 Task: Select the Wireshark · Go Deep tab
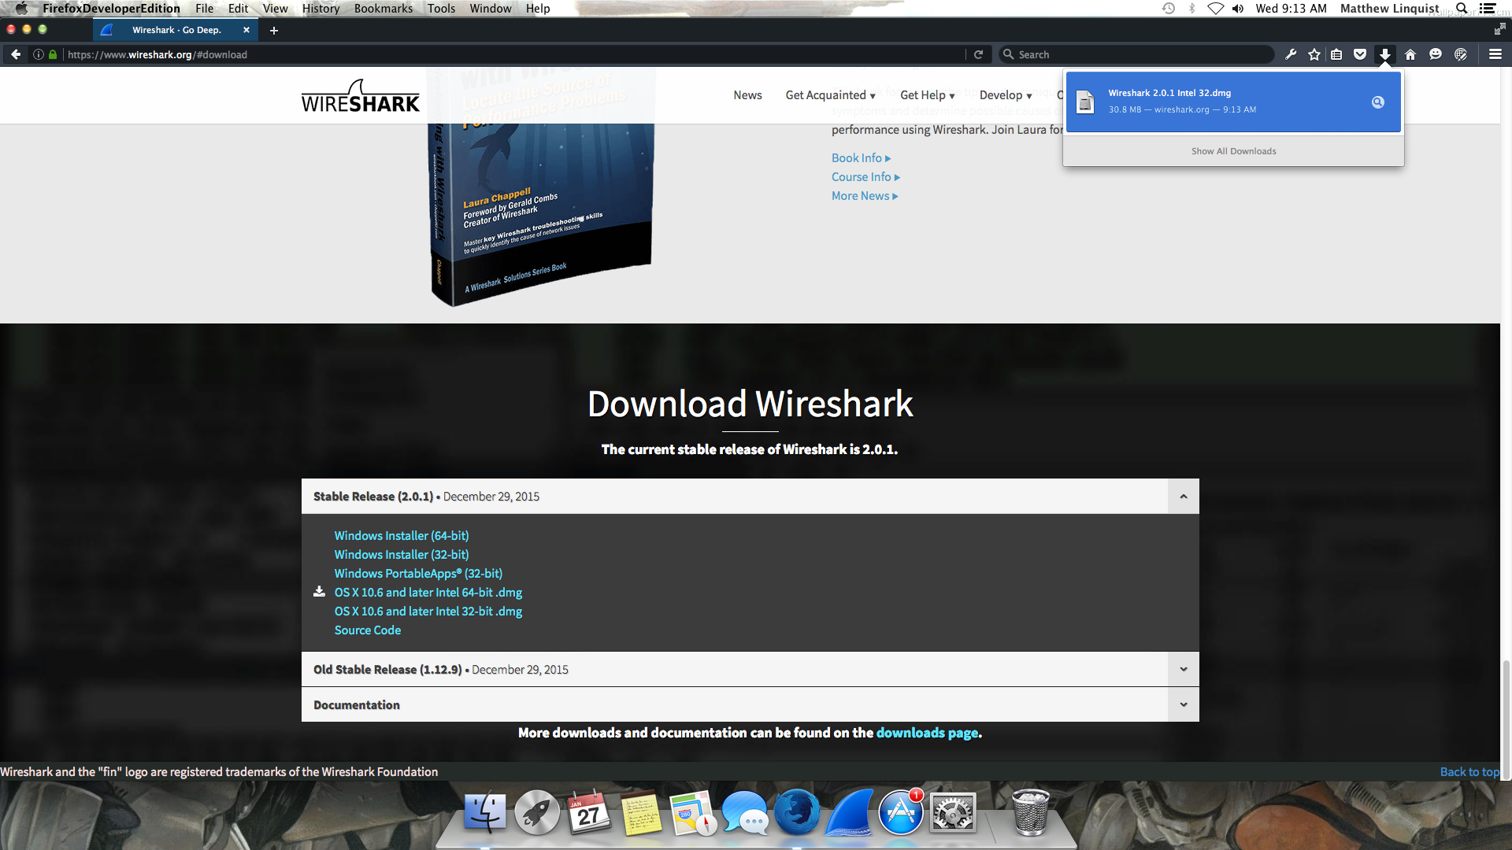click(176, 30)
